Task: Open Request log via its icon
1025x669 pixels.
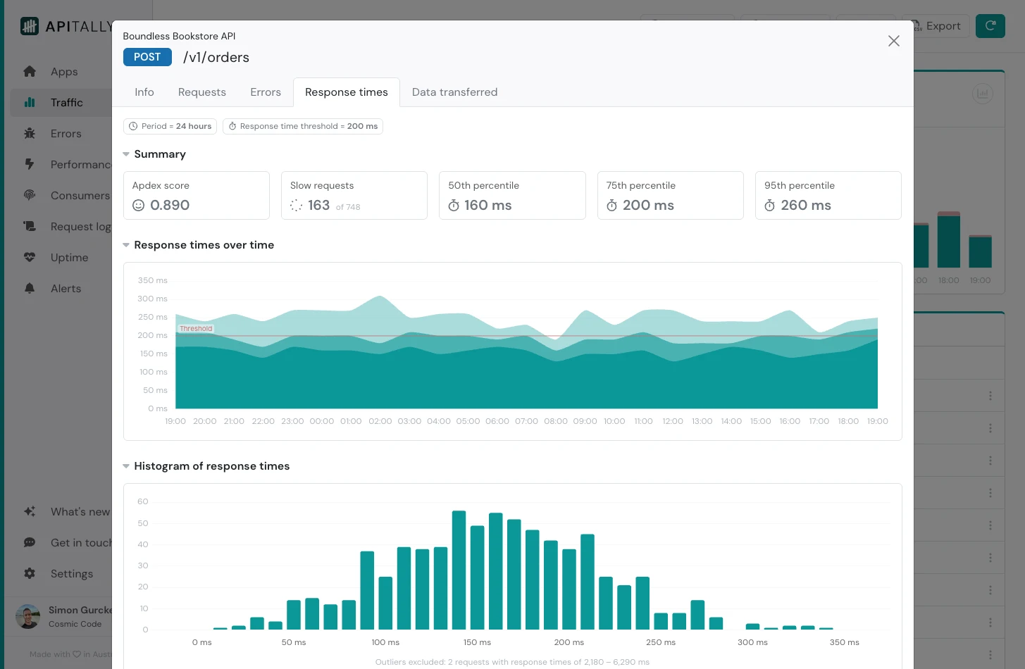Action: click(x=30, y=227)
